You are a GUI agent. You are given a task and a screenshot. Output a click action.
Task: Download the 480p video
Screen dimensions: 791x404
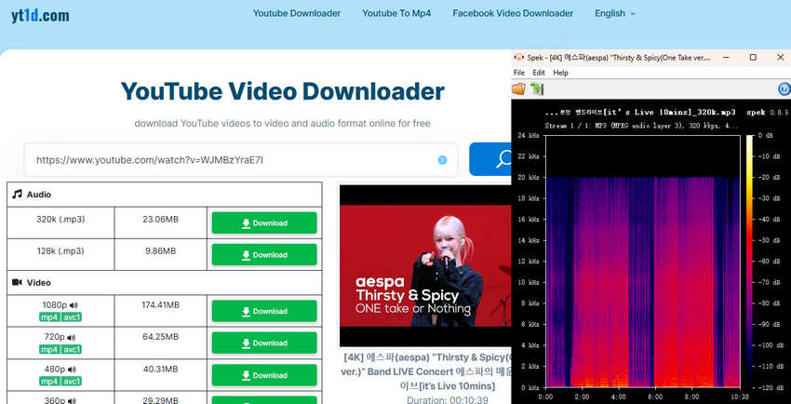(x=264, y=375)
